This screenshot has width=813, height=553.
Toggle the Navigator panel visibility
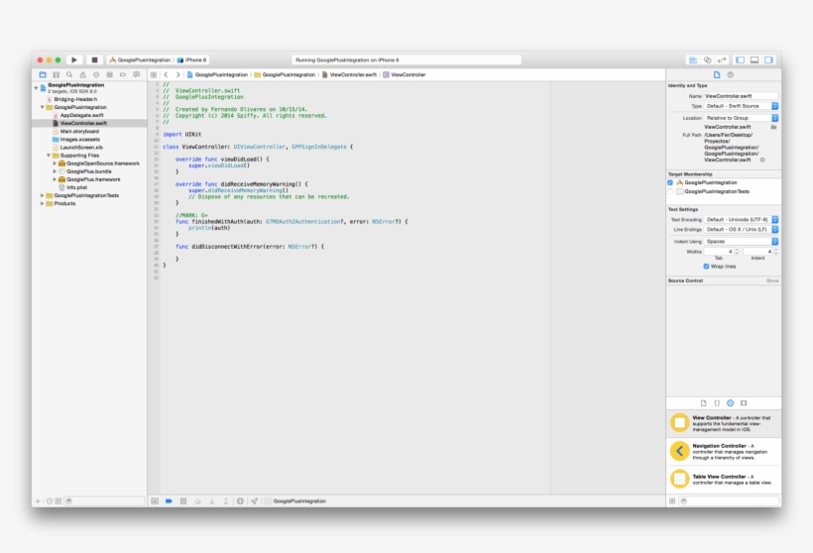[740, 60]
